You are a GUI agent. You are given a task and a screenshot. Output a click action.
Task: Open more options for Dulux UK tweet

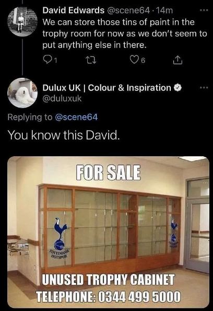204,87
